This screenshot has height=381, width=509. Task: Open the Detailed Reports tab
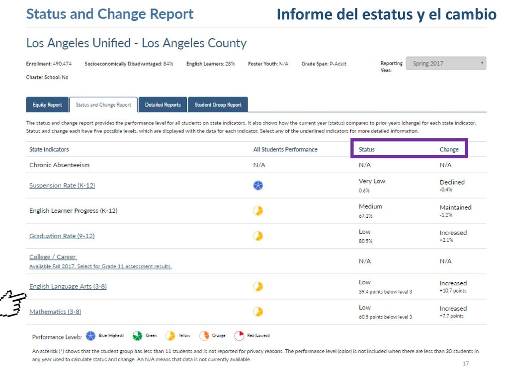tap(163, 105)
